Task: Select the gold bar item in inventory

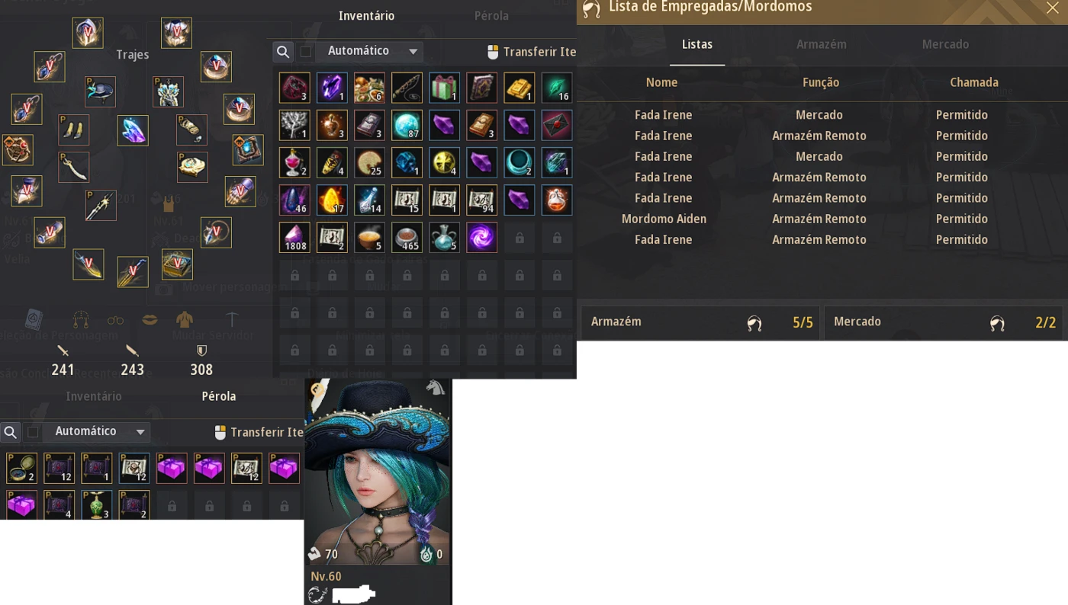Action: [519, 88]
